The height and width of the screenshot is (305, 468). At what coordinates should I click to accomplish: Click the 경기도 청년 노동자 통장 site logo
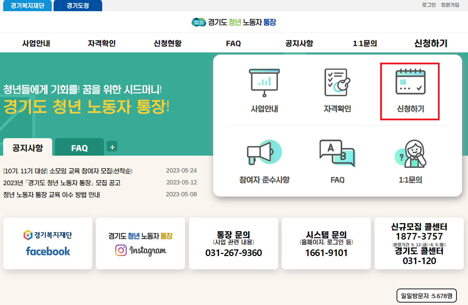pos(234,22)
